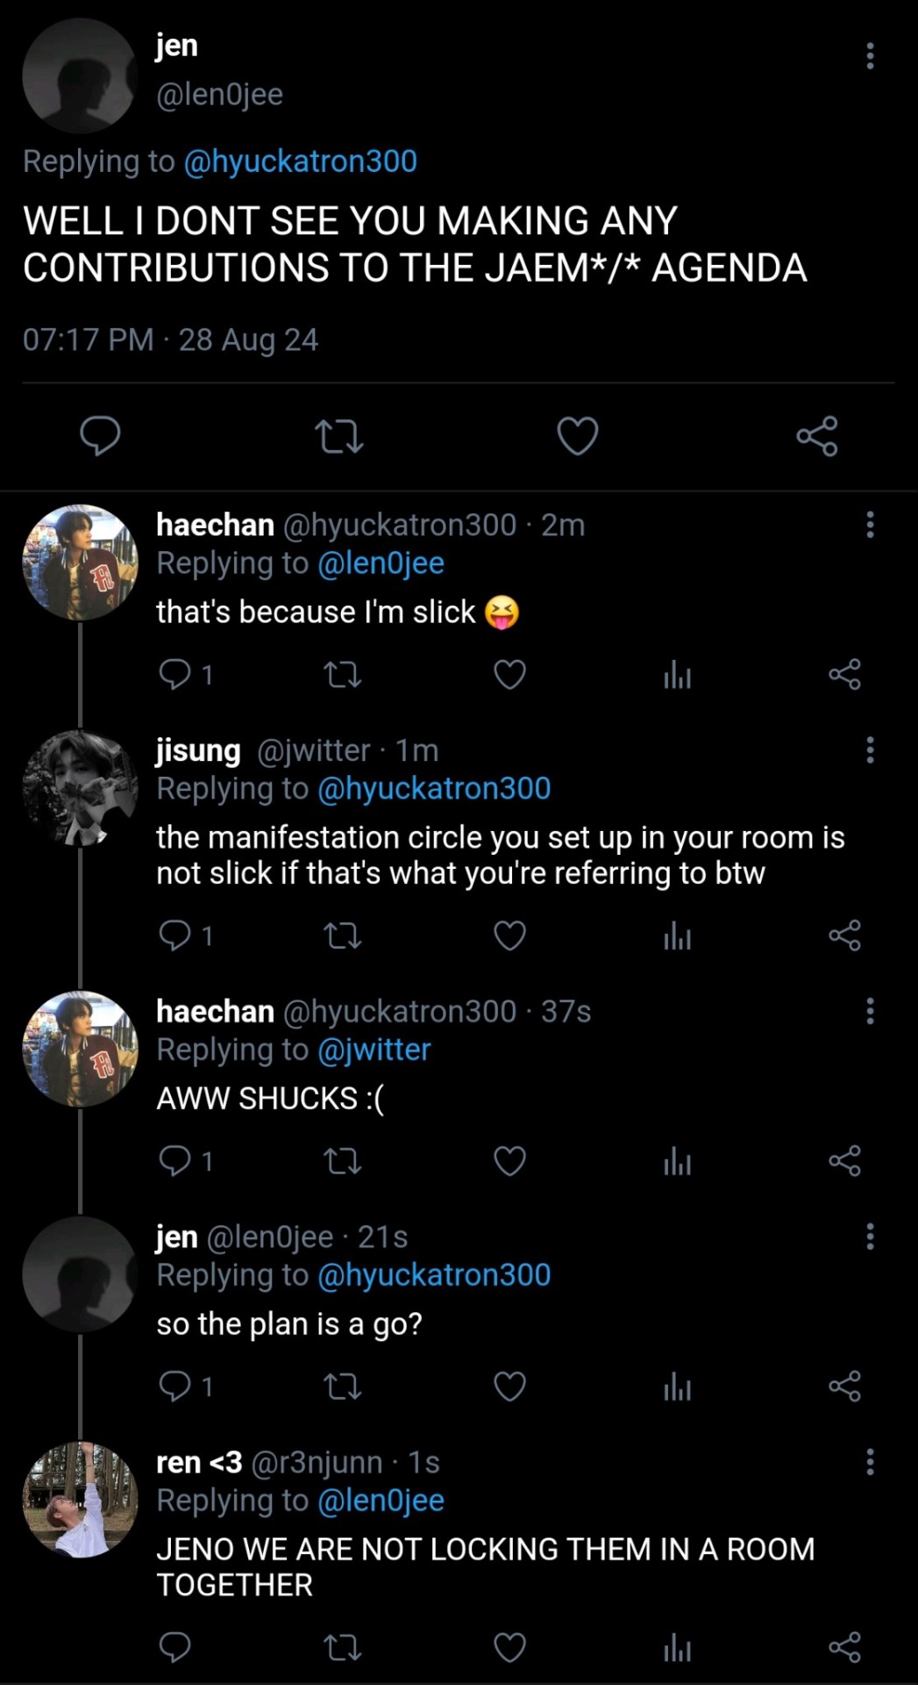Share ren's locking room reply
The height and width of the screenshot is (1685, 918).
point(844,1648)
